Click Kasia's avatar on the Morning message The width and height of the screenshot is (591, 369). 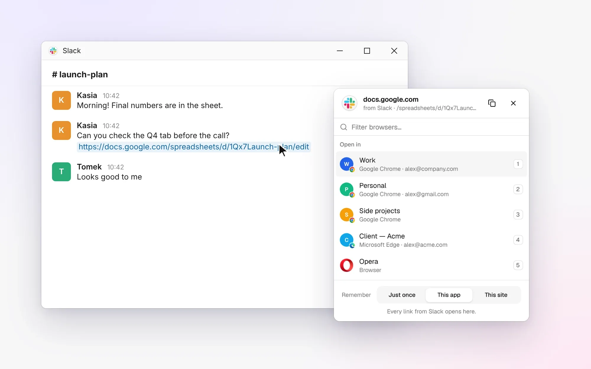[61, 100]
